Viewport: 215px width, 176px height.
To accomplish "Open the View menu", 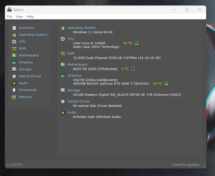I will click(x=19, y=17).
